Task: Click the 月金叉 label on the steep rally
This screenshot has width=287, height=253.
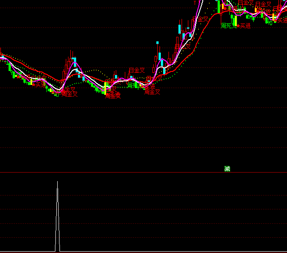Action: [x=200, y=19]
